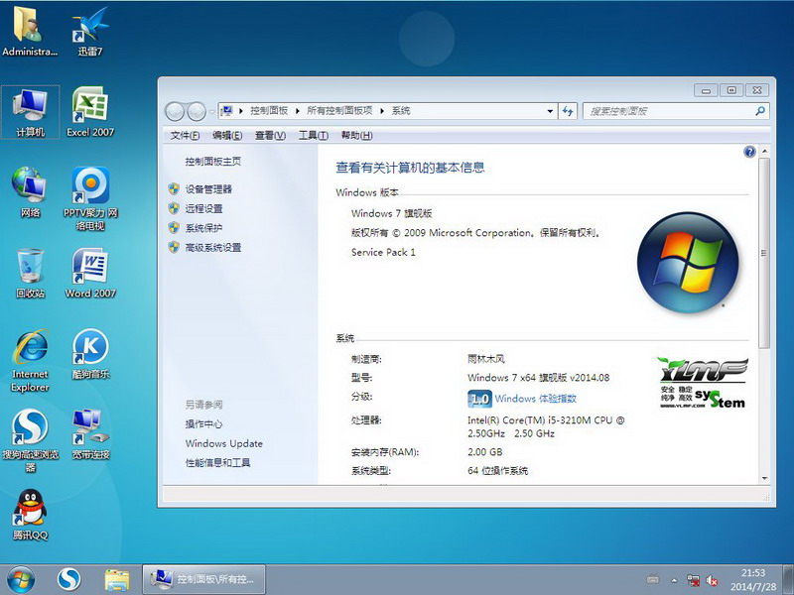This screenshot has height=595, width=794.
Task: Launch the 迅雷7 desktop shortcut
Action: (x=90, y=31)
